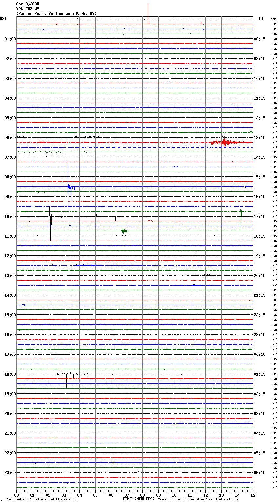Screen dimensions: 279x504
Task: Click the "UTC" column header
Action: tap(261, 19)
